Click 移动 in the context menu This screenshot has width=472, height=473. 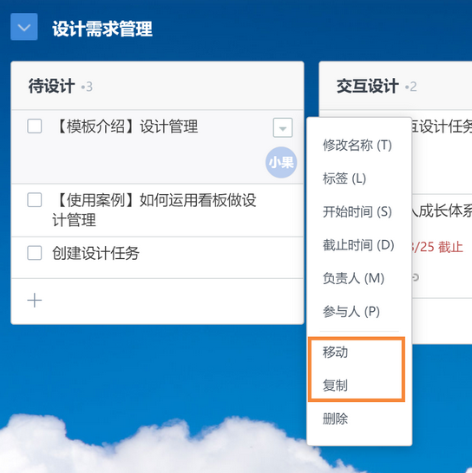[335, 352]
